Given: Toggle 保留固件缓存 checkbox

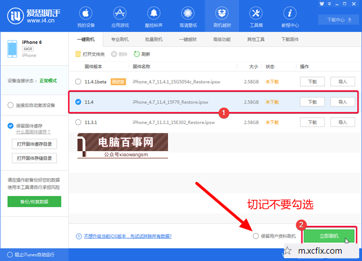Looking at the screenshot, I should pyautogui.click(x=10, y=126).
